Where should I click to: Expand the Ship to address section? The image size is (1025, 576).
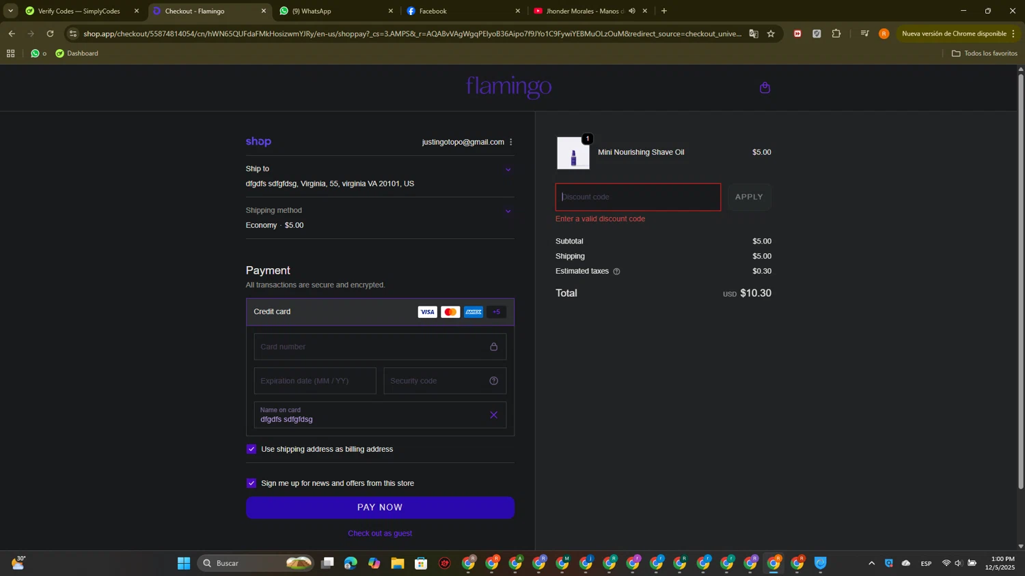[508, 169]
